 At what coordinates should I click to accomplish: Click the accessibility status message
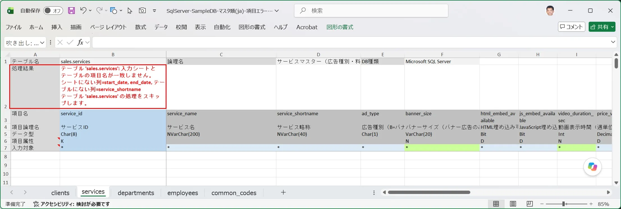[x=72, y=204]
